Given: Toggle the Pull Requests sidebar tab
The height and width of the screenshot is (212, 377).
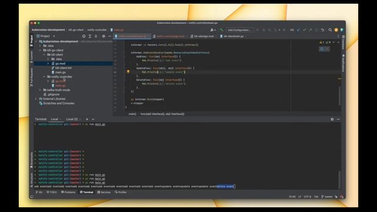Looking at the screenshot, I should pyautogui.click(x=31, y=77).
